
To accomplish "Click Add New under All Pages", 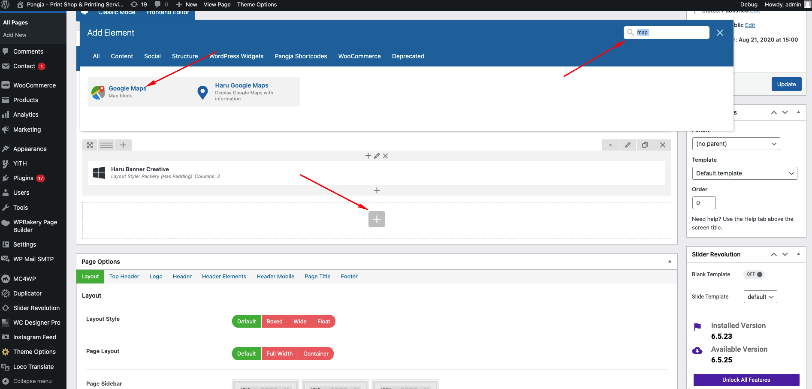I will click(15, 35).
